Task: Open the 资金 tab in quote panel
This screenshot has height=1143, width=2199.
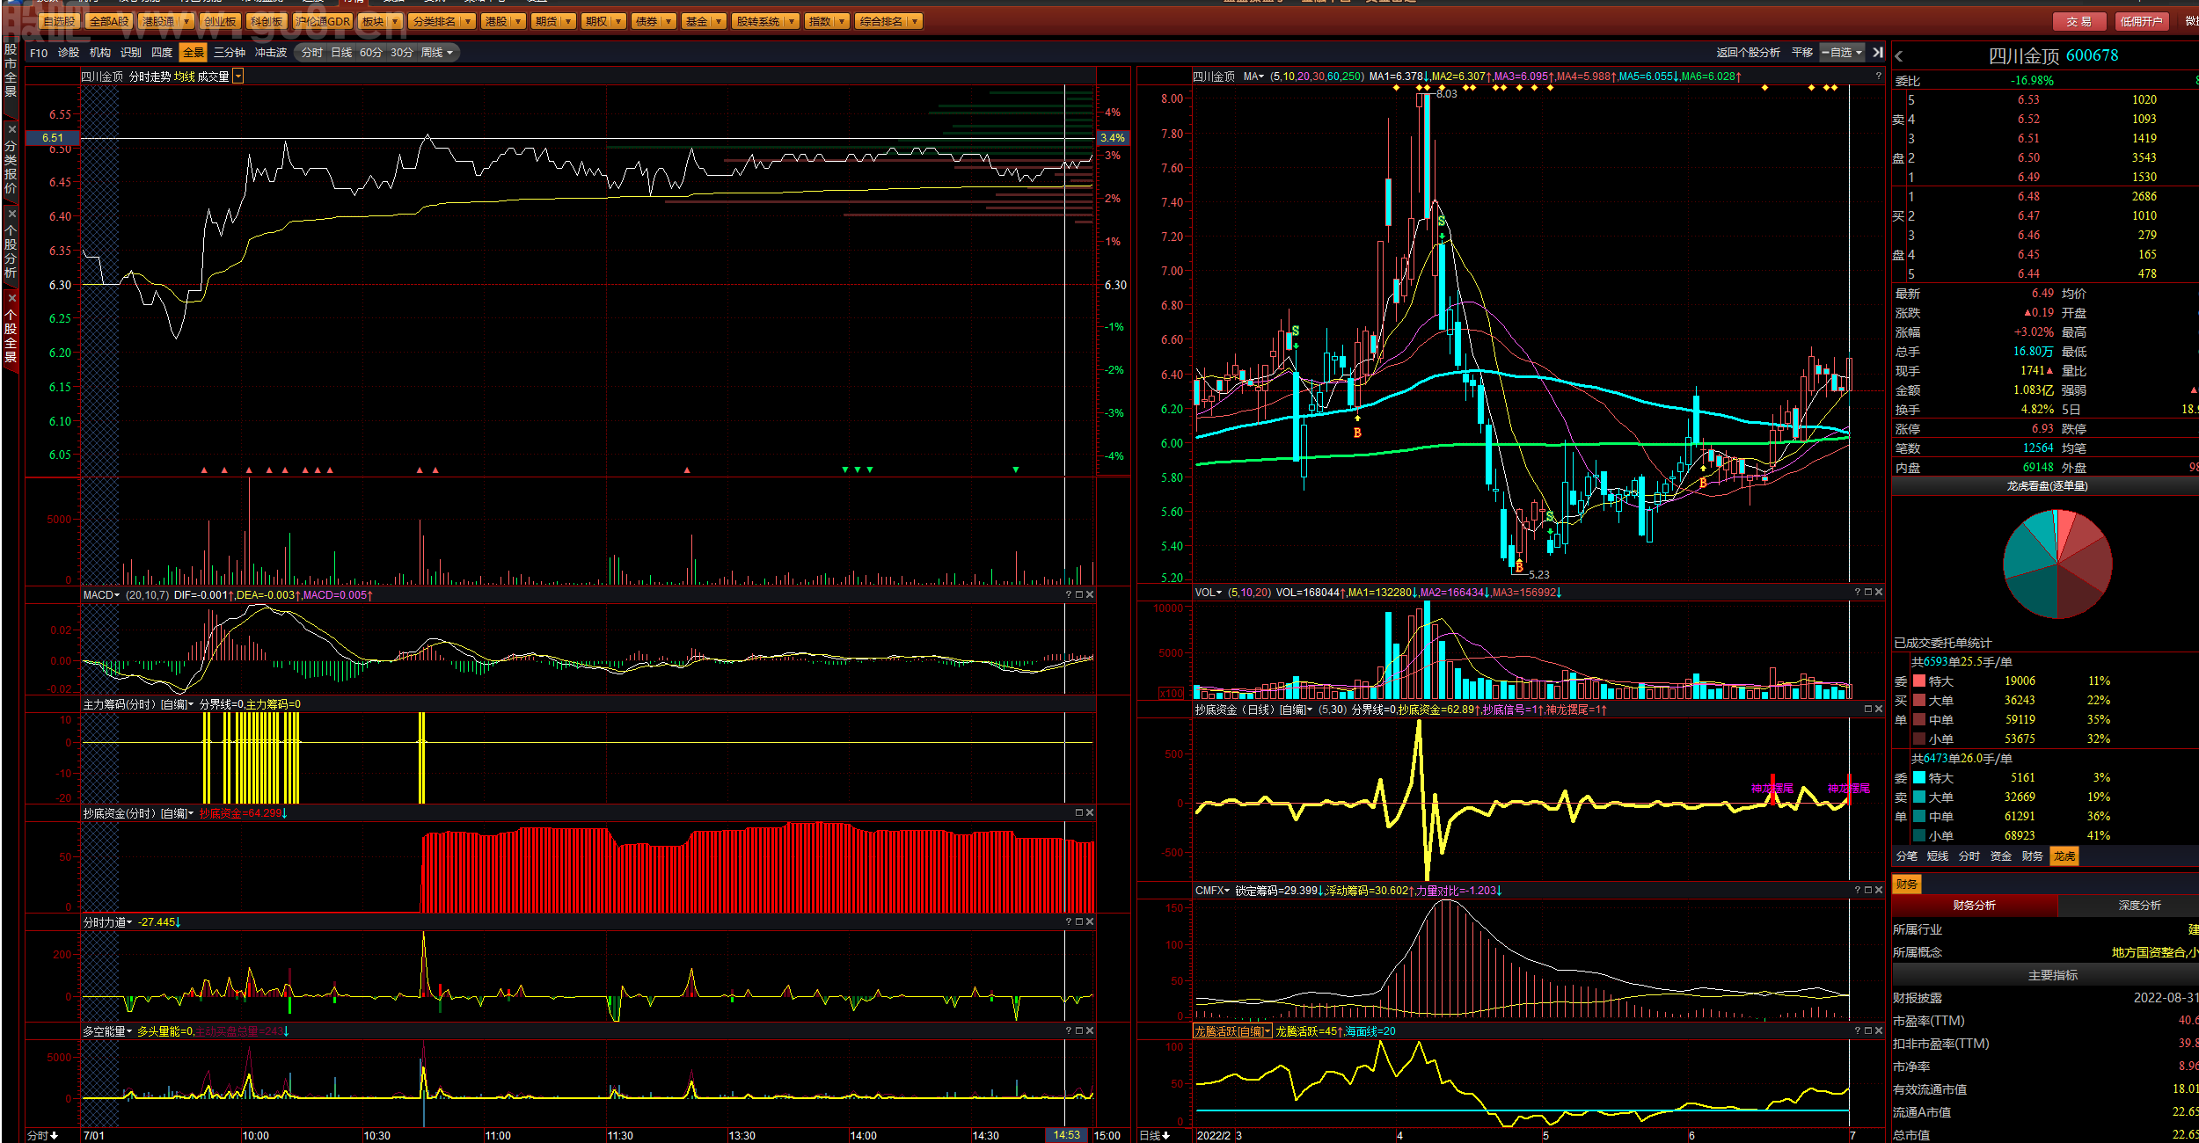Action: (2001, 856)
